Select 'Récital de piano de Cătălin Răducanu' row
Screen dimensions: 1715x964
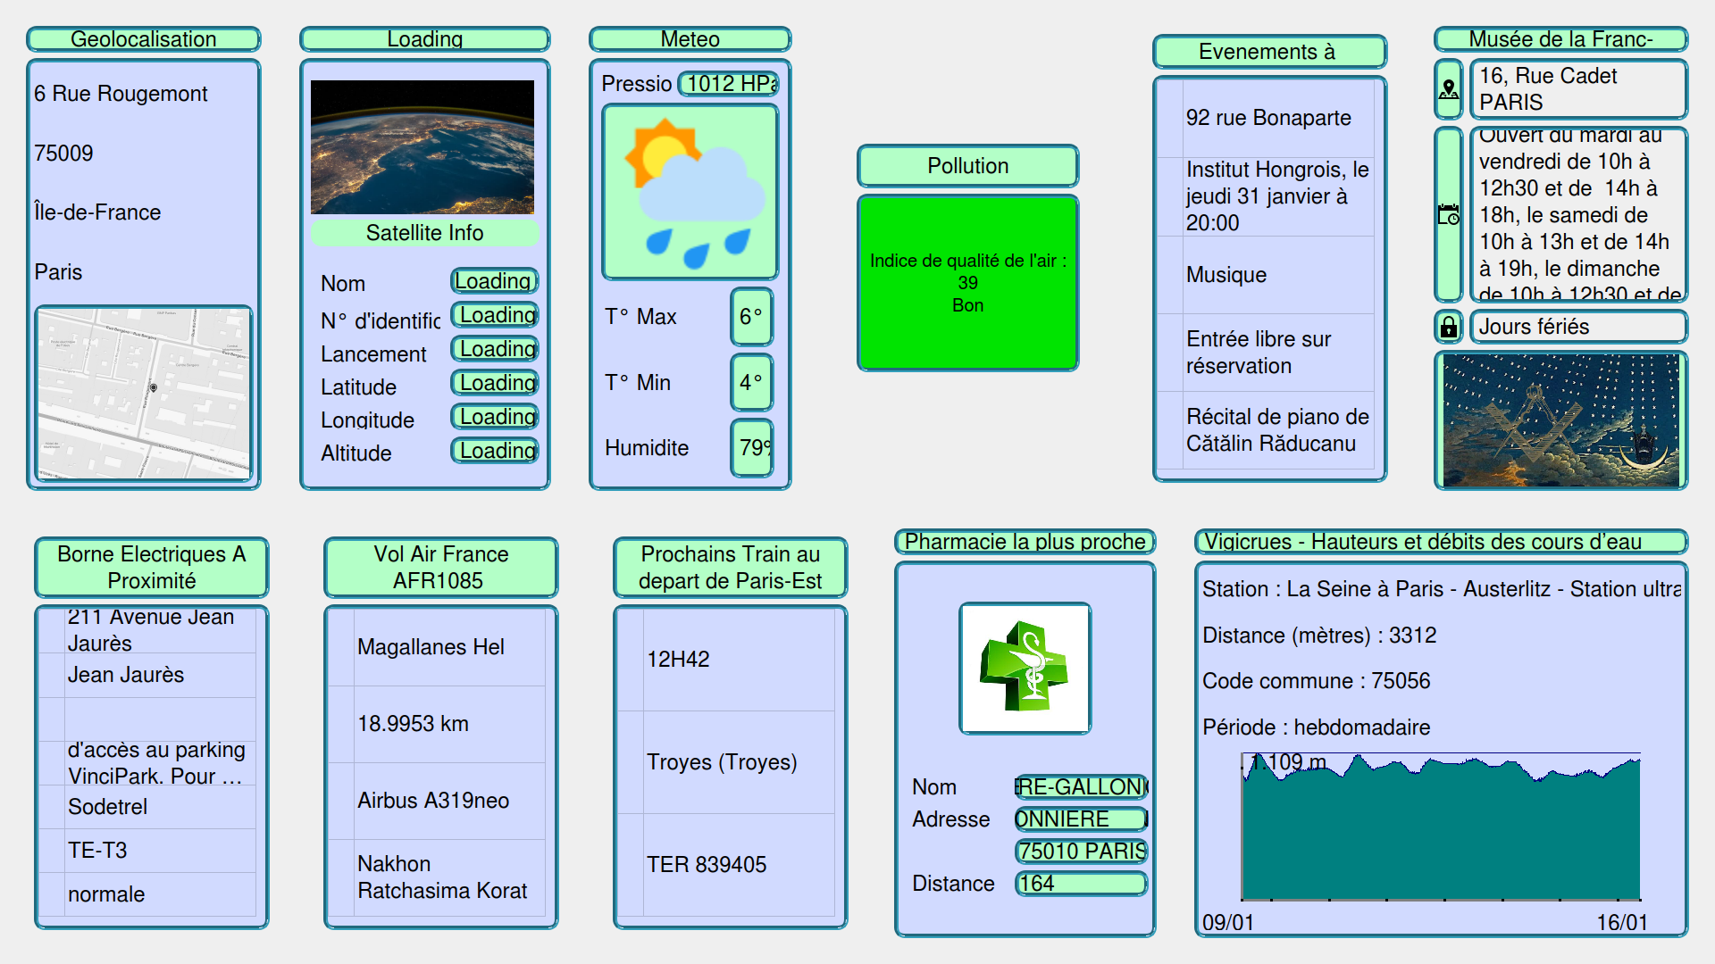(x=1265, y=430)
